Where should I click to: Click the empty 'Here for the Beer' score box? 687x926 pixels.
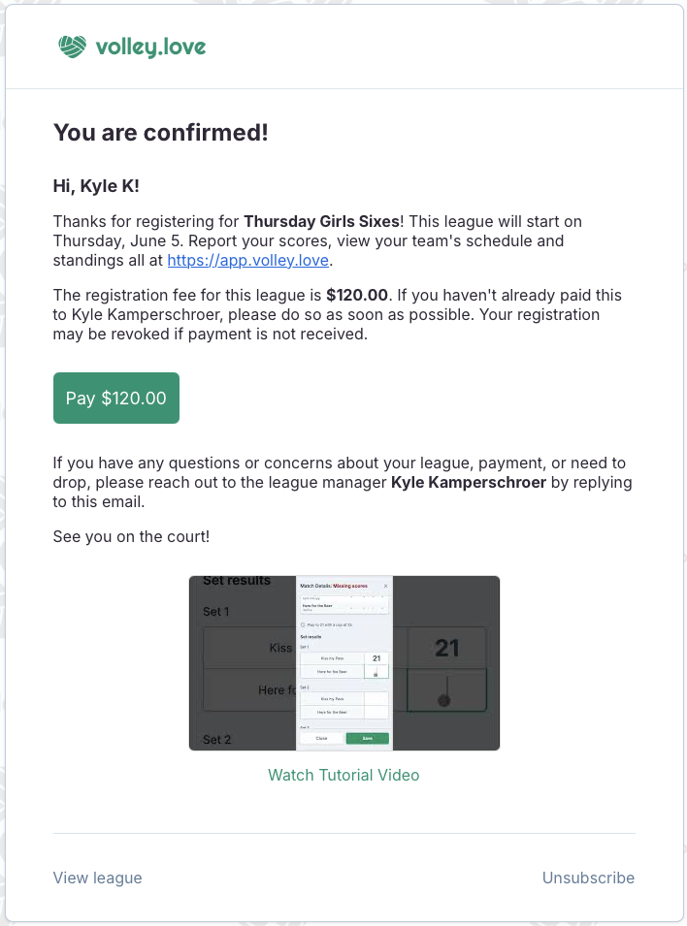coord(376,672)
